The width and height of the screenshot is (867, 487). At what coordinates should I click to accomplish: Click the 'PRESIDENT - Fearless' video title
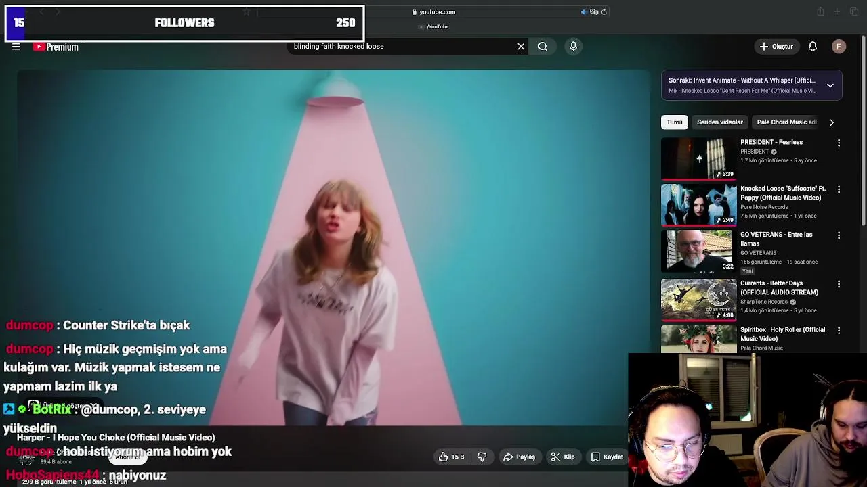[x=771, y=142]
